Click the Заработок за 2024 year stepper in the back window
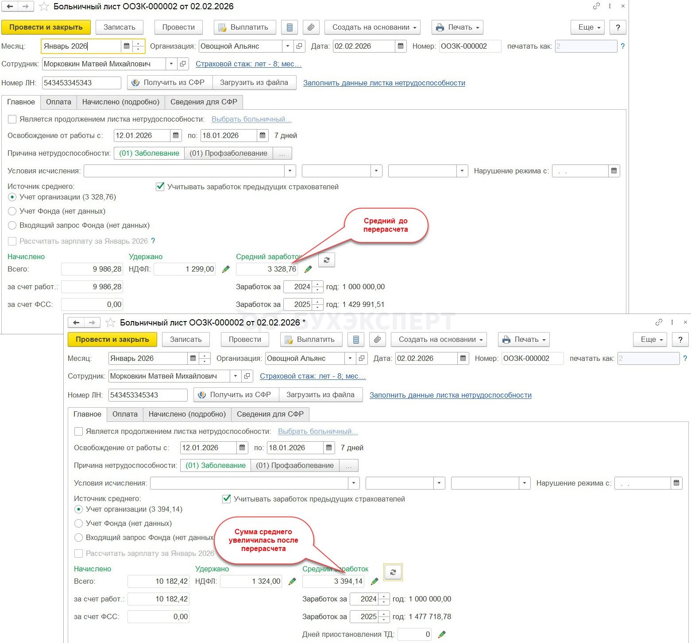691x643 pixels. [x=317, y=287]
